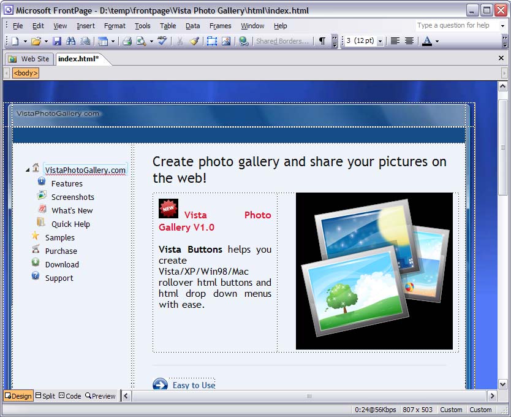This screenshot has height=417, width=511.
Task: Toggle Show All paragraph marks
Action: tap(322, 41)
